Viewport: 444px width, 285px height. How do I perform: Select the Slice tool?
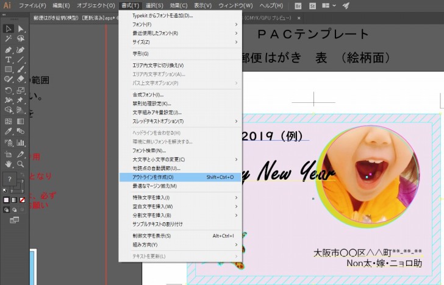pyautogui.click(x=20, y=155)
